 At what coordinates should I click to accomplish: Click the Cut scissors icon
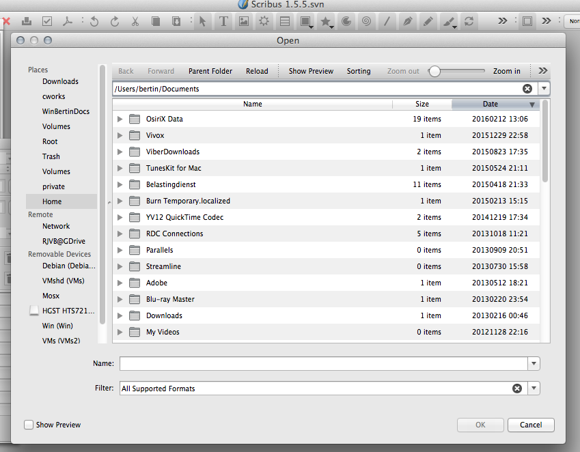coord(135,21)
